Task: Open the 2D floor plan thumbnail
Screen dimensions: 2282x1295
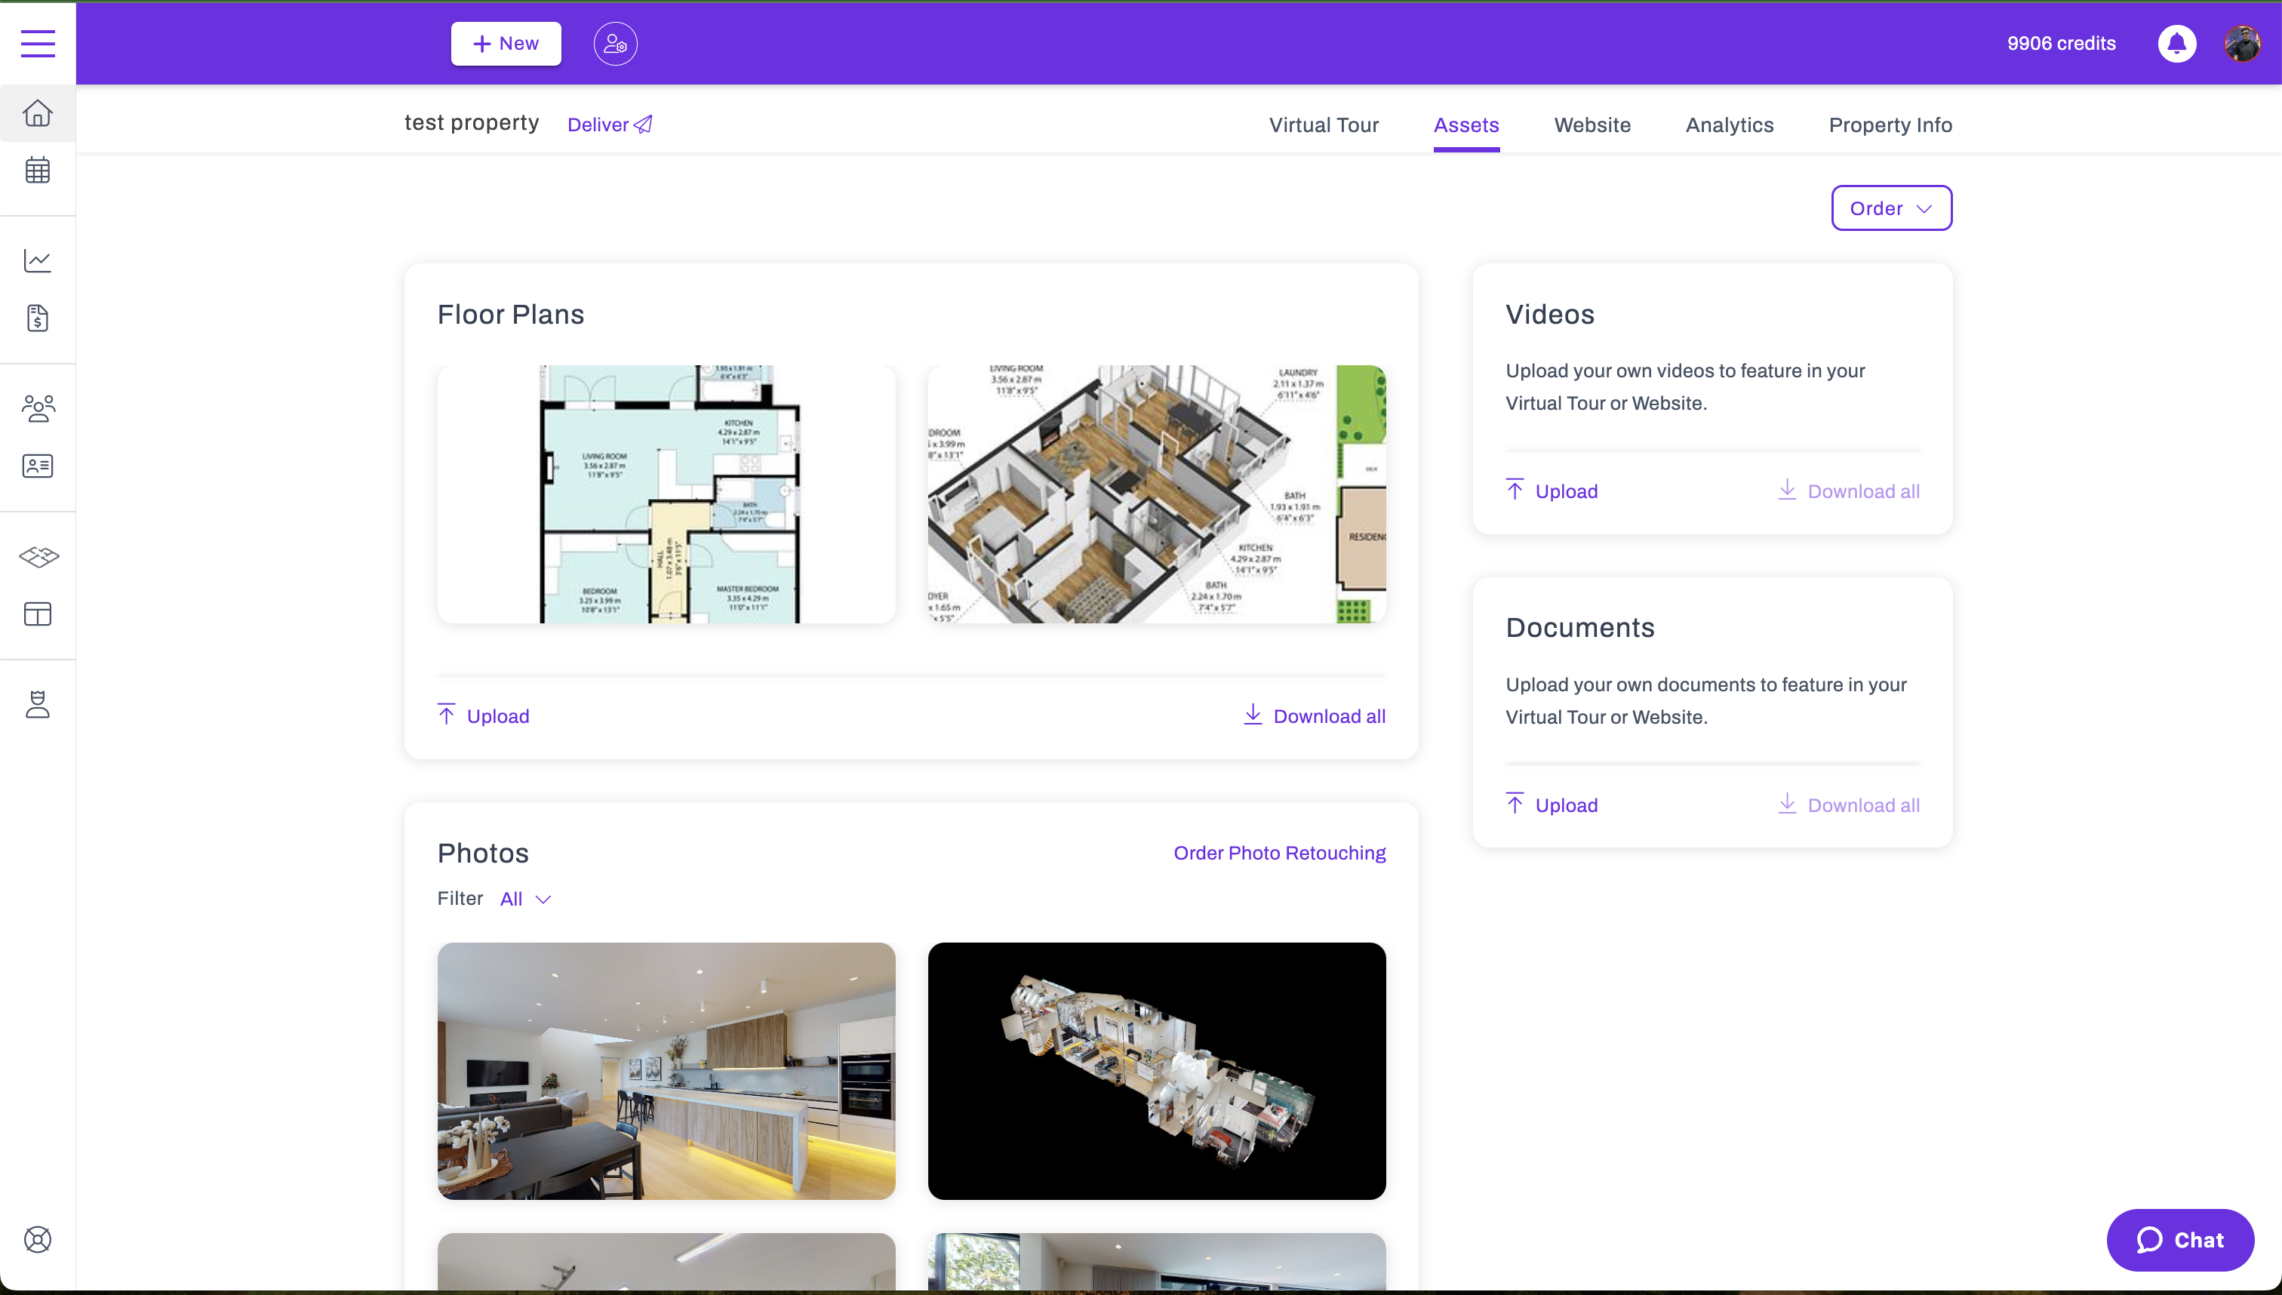Action: click(666, 494)
